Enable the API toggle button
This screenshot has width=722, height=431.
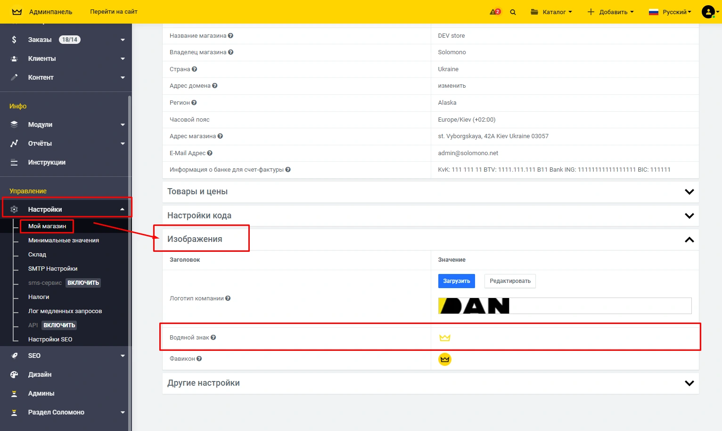pos(59,325)
